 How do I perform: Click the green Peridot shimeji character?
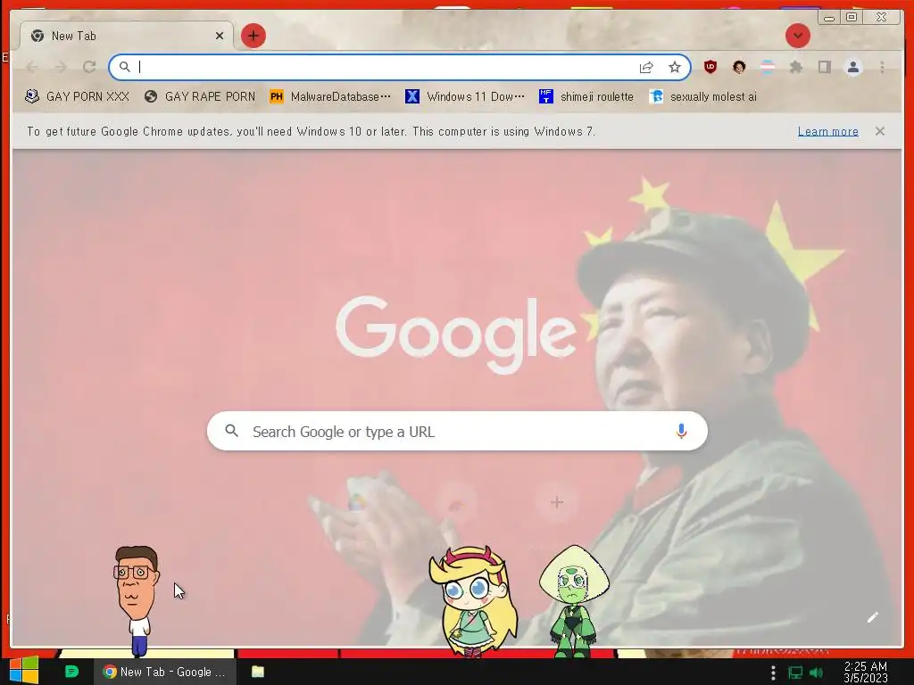(x=574, y=601)
